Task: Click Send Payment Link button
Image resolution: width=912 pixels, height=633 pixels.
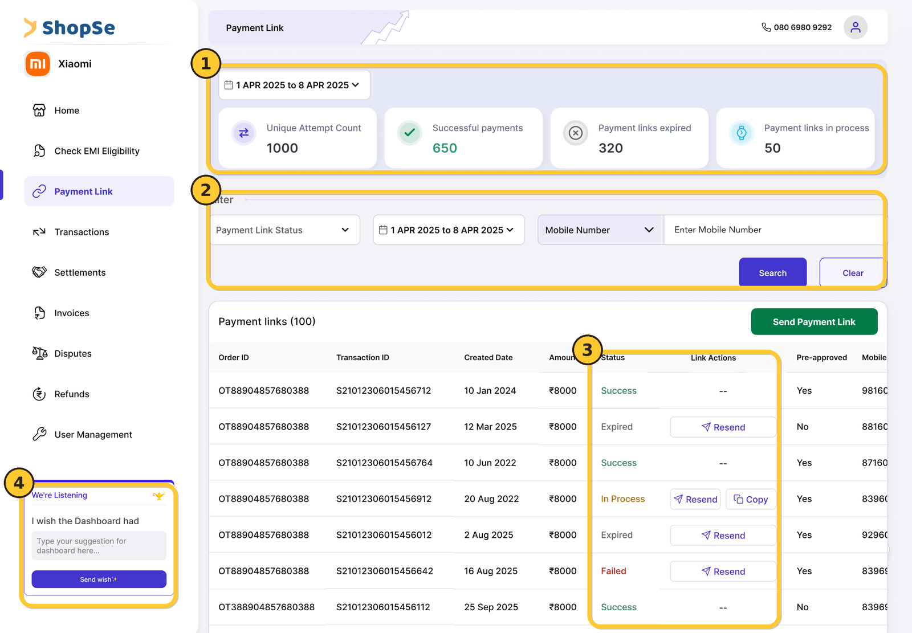Action: (x=814, y=322)
